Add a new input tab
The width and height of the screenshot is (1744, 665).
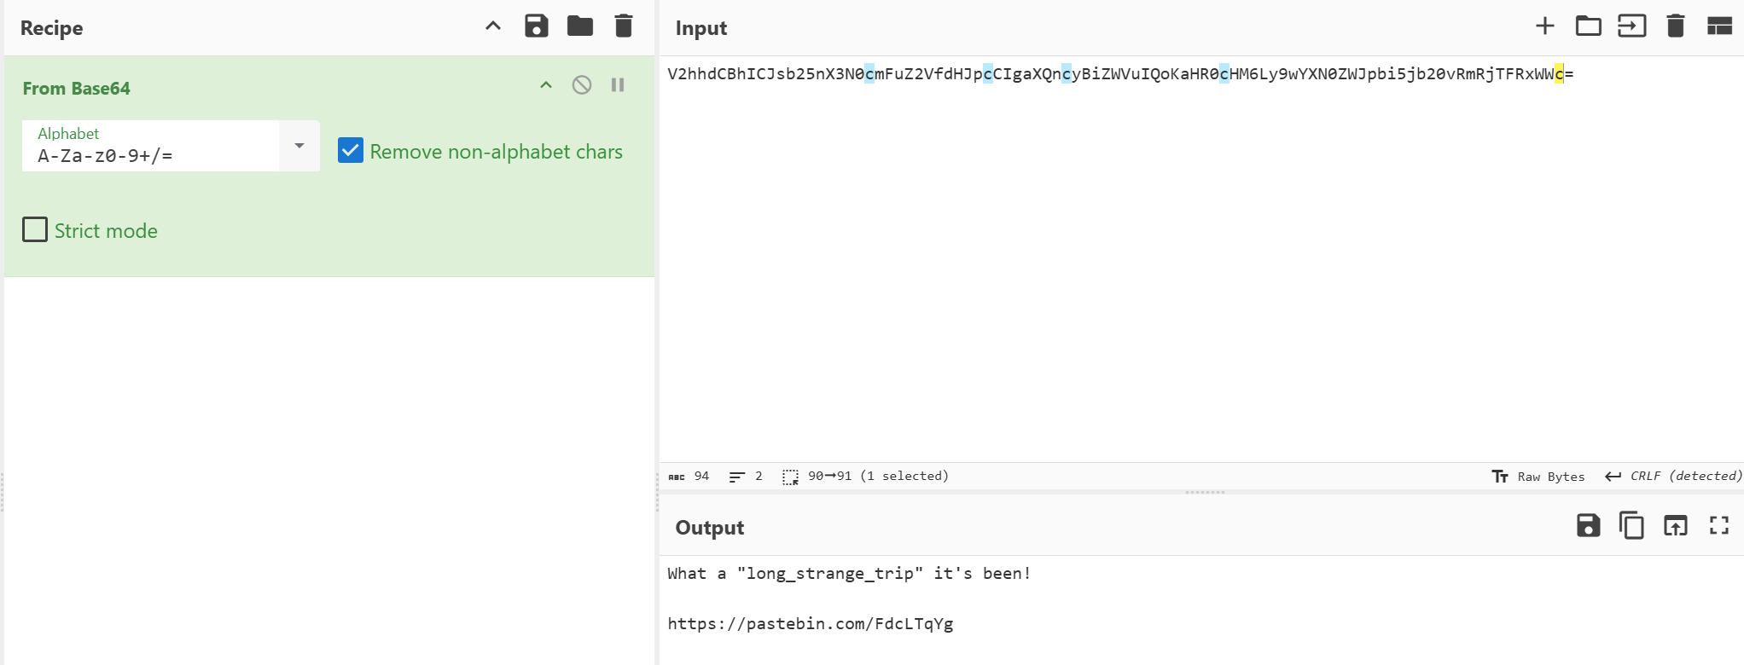click(x=1544, y=26)
